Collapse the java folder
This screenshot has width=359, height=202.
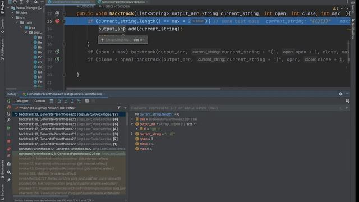(21, 27)
